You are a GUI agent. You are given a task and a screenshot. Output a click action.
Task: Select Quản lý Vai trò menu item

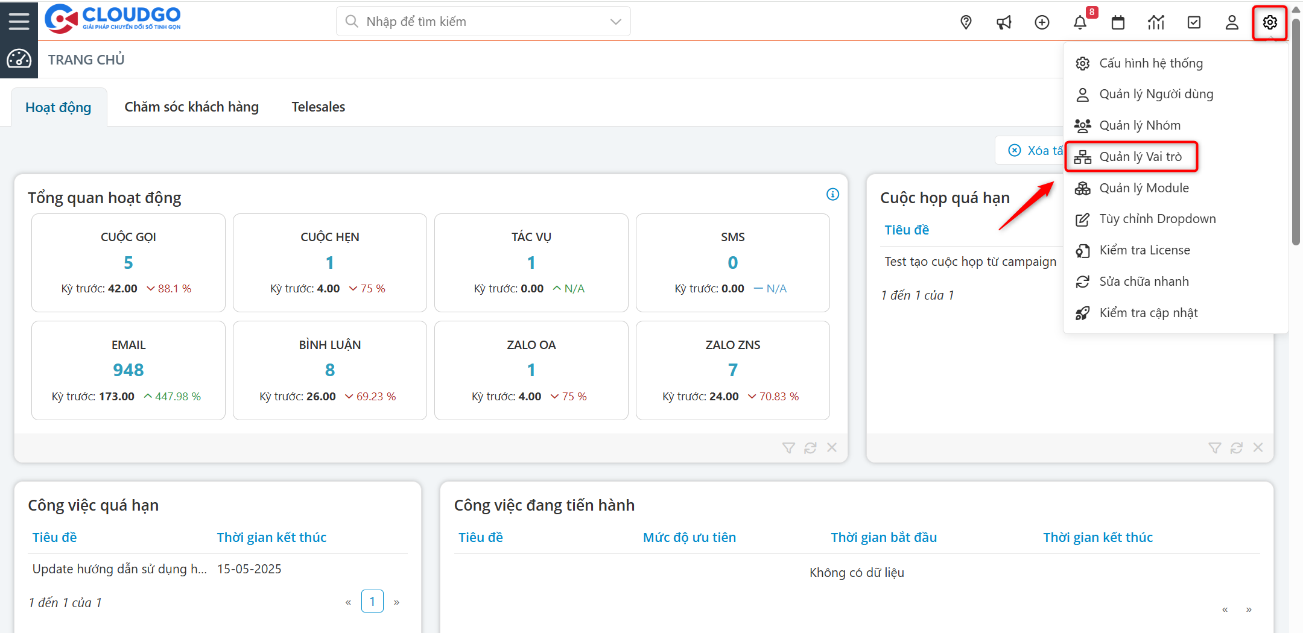(x=1140, y=157)
